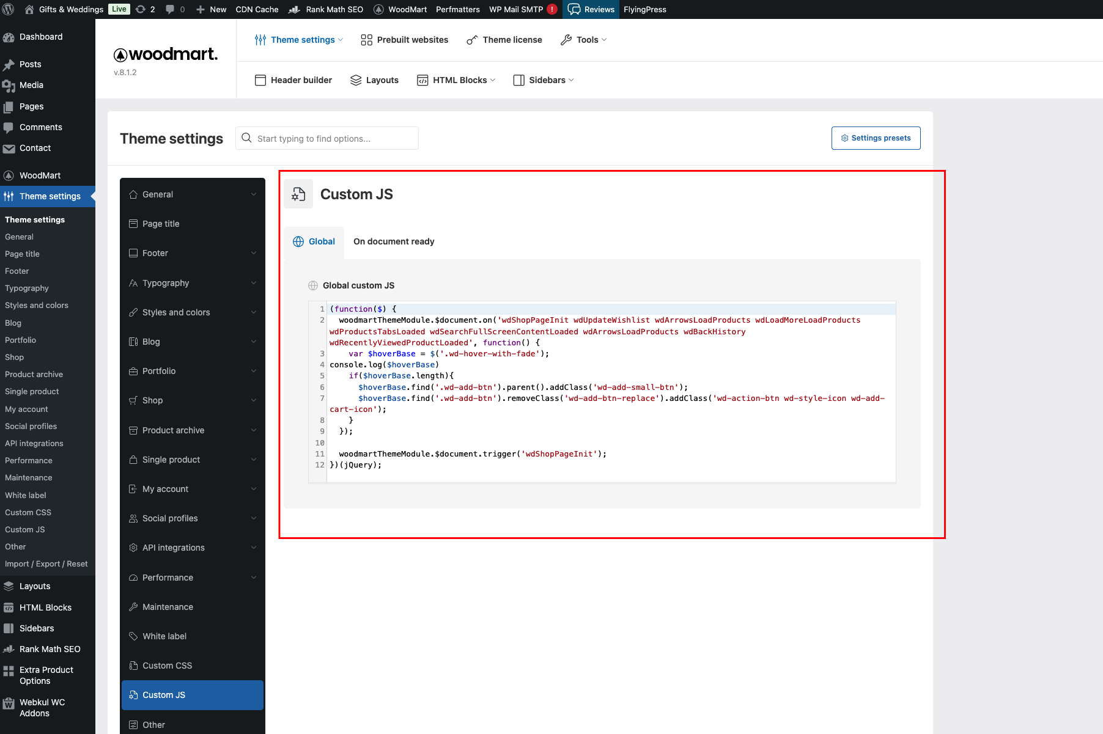Screen dimensions: 1103x734
Task: Click the Rank Math SEO admin bar icon
Action: pos(294,9)
